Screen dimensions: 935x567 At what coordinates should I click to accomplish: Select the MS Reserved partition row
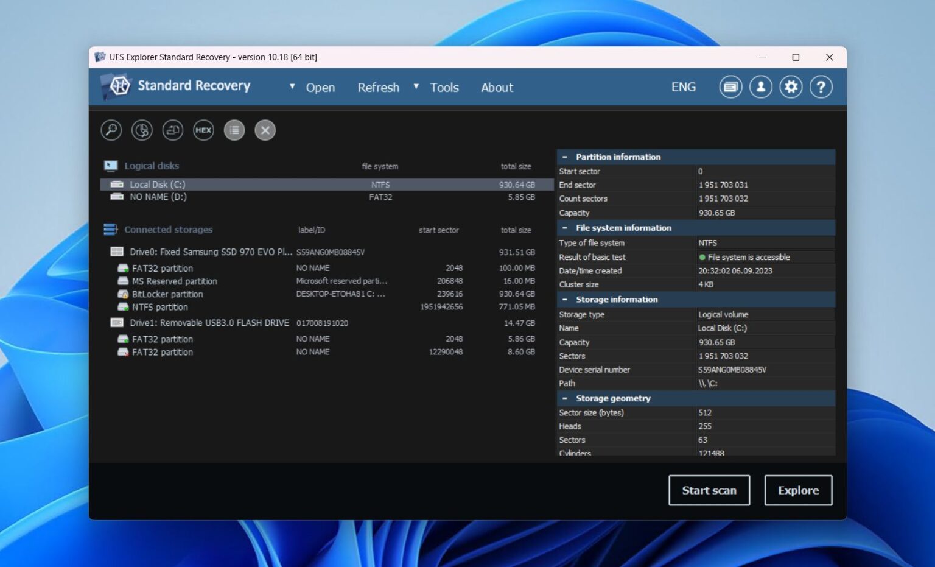tap(327, 281)
